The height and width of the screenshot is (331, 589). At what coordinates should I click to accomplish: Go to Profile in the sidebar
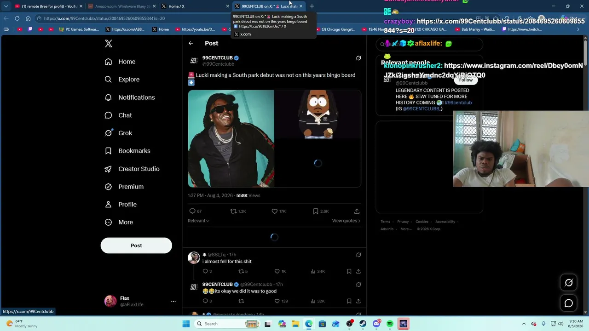(121, 205)
